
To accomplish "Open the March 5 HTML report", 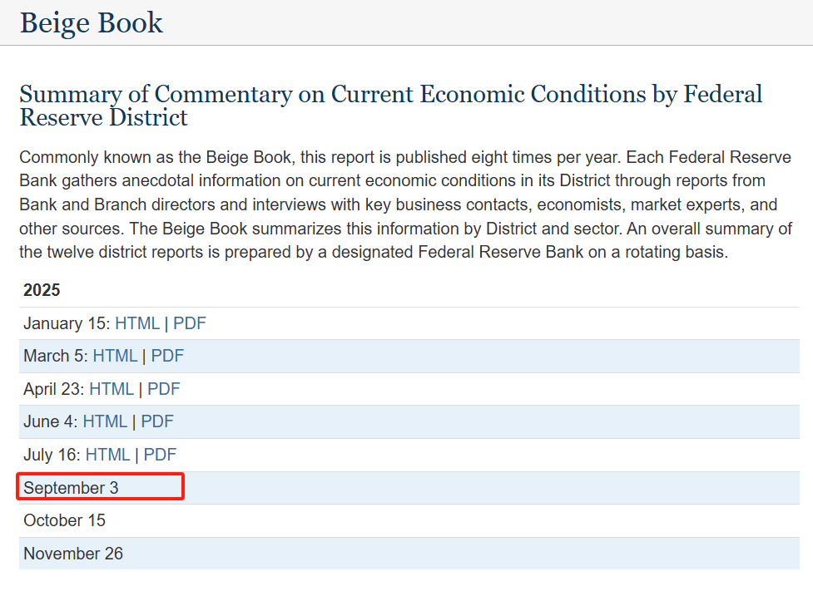I will click(115, 356).
